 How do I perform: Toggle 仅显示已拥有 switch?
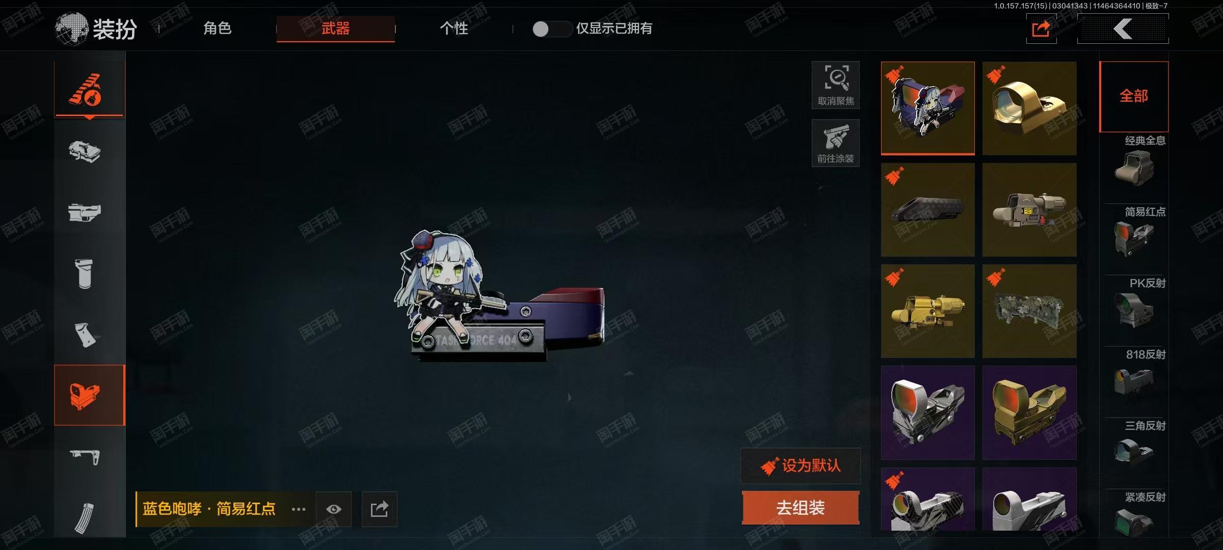(x=552, y=29)
